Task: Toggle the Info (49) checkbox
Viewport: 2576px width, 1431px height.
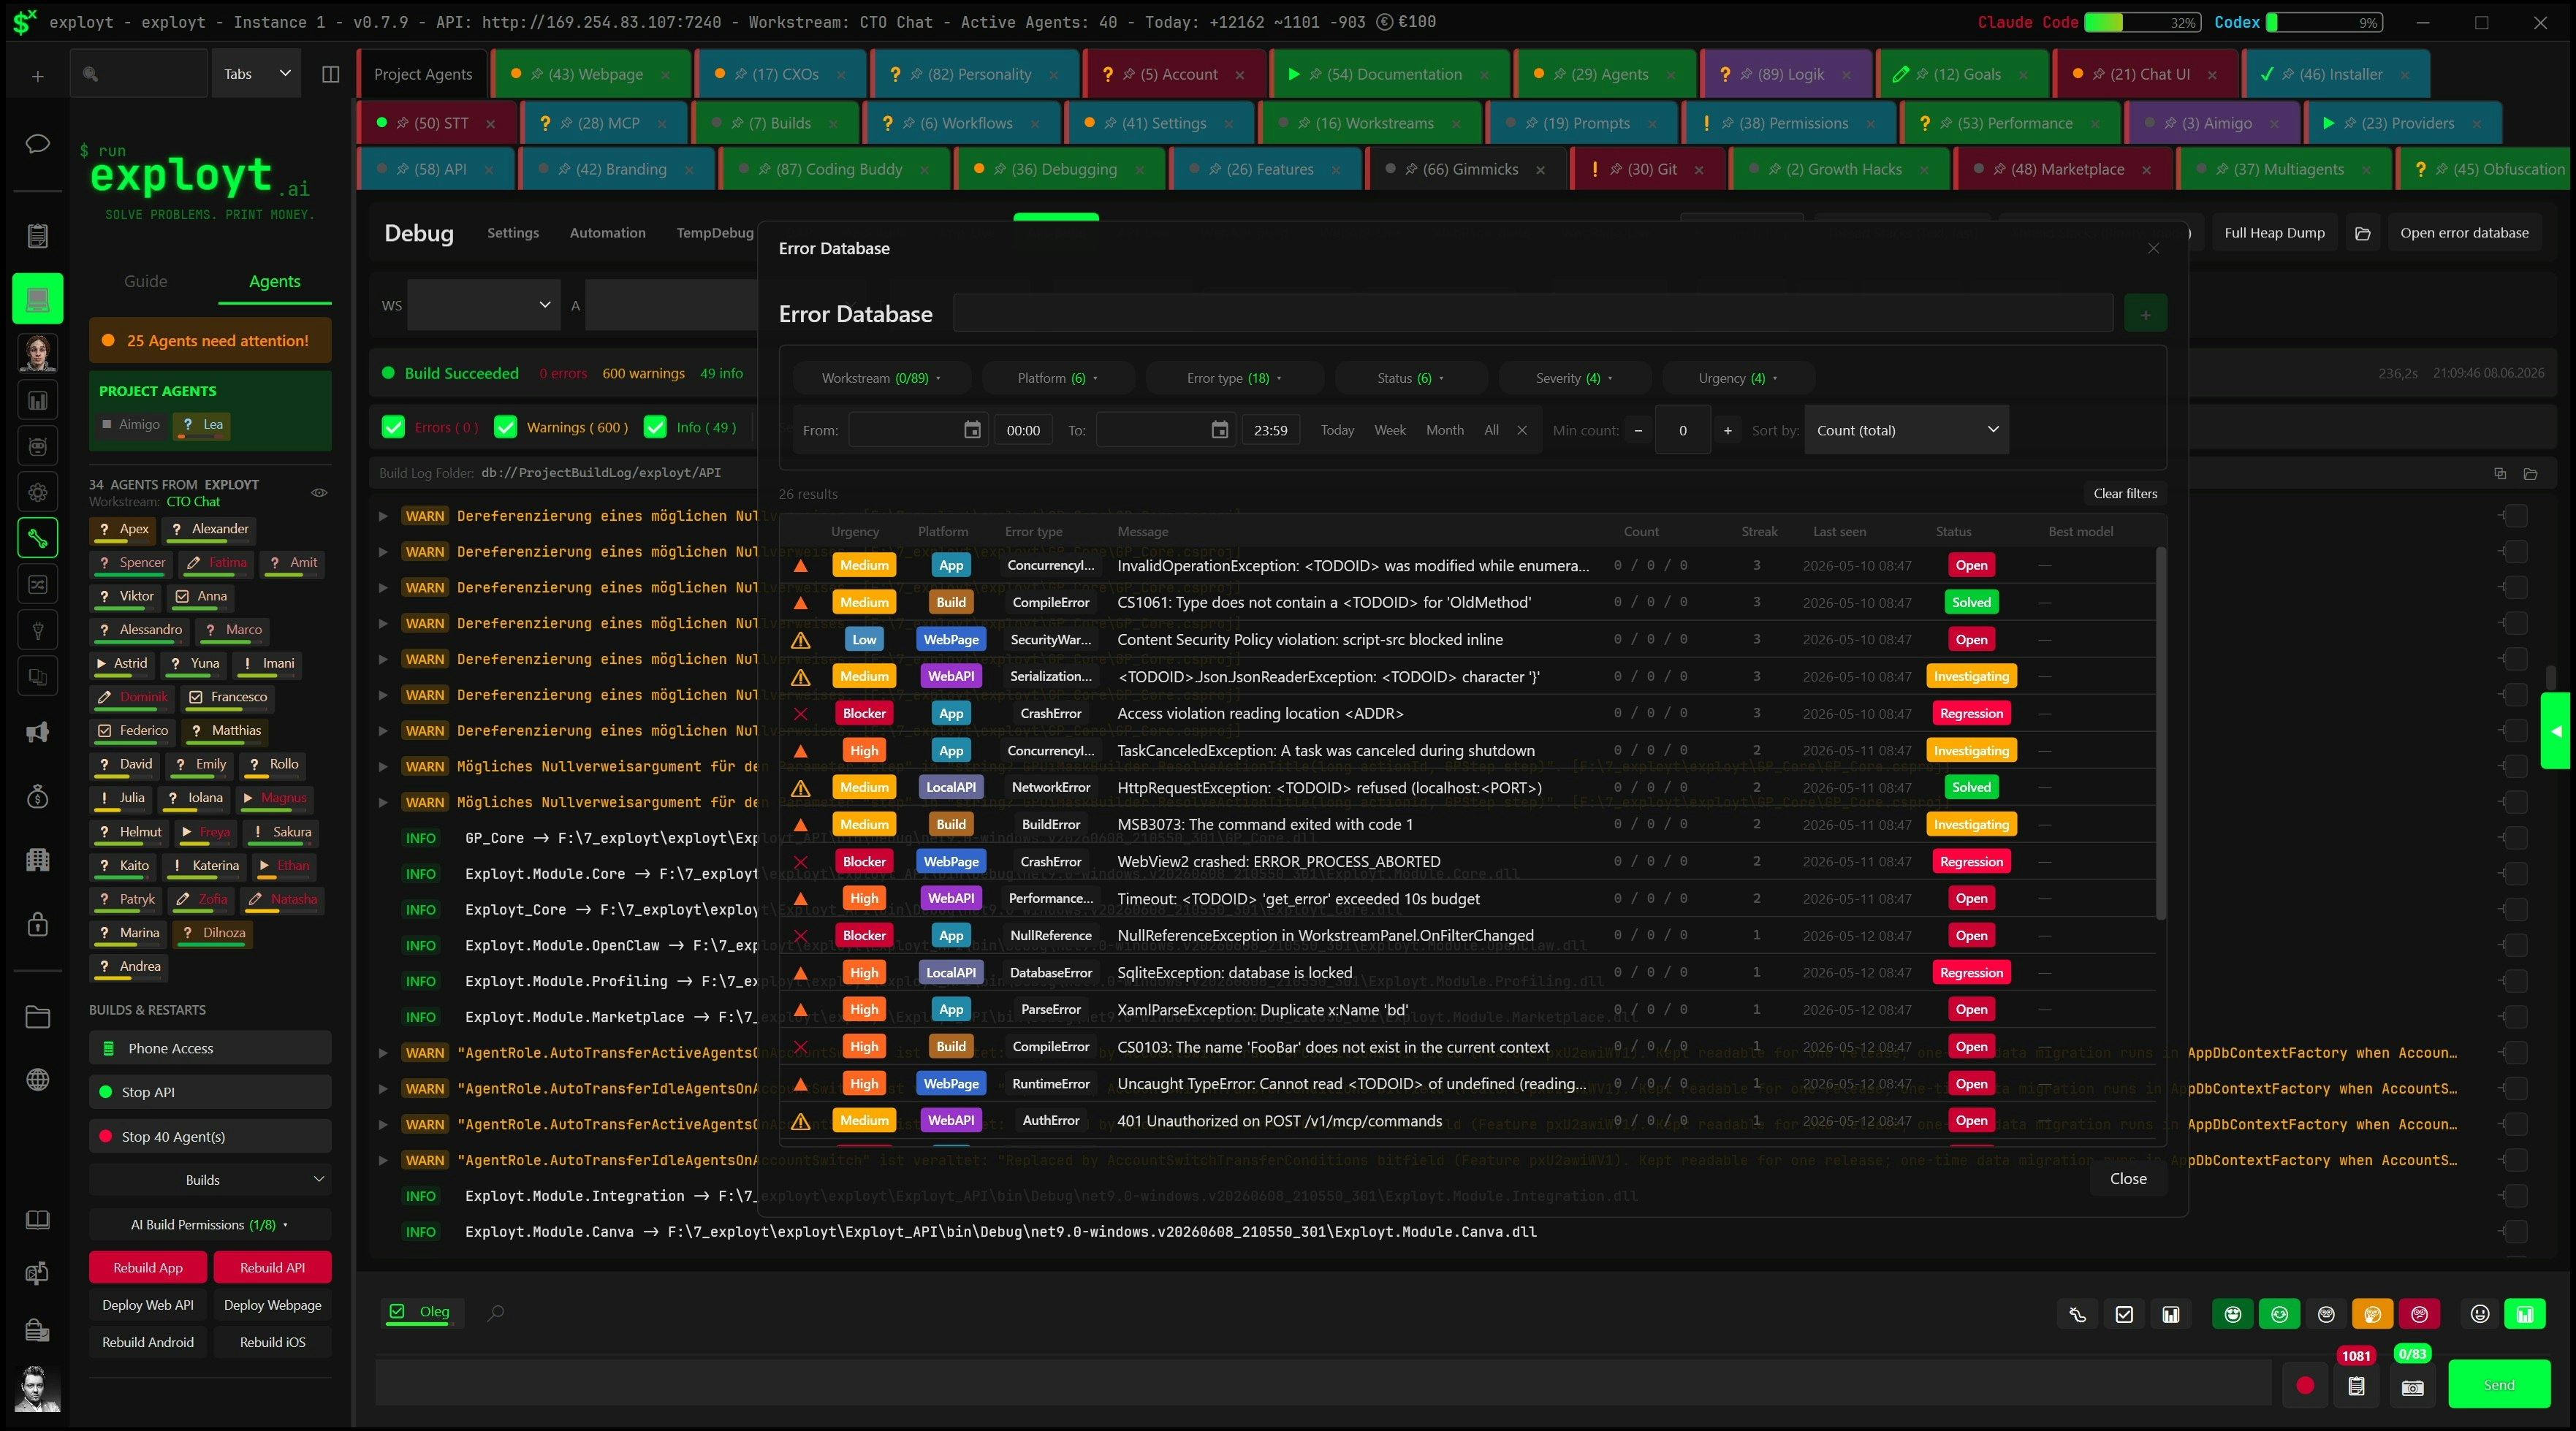Action: tap(655, 427)
